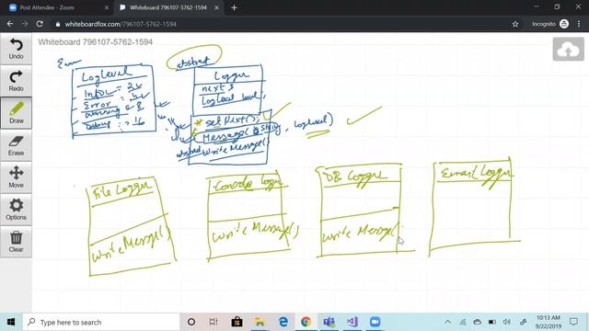Reload the whiteboardfox page

(40, 24)
